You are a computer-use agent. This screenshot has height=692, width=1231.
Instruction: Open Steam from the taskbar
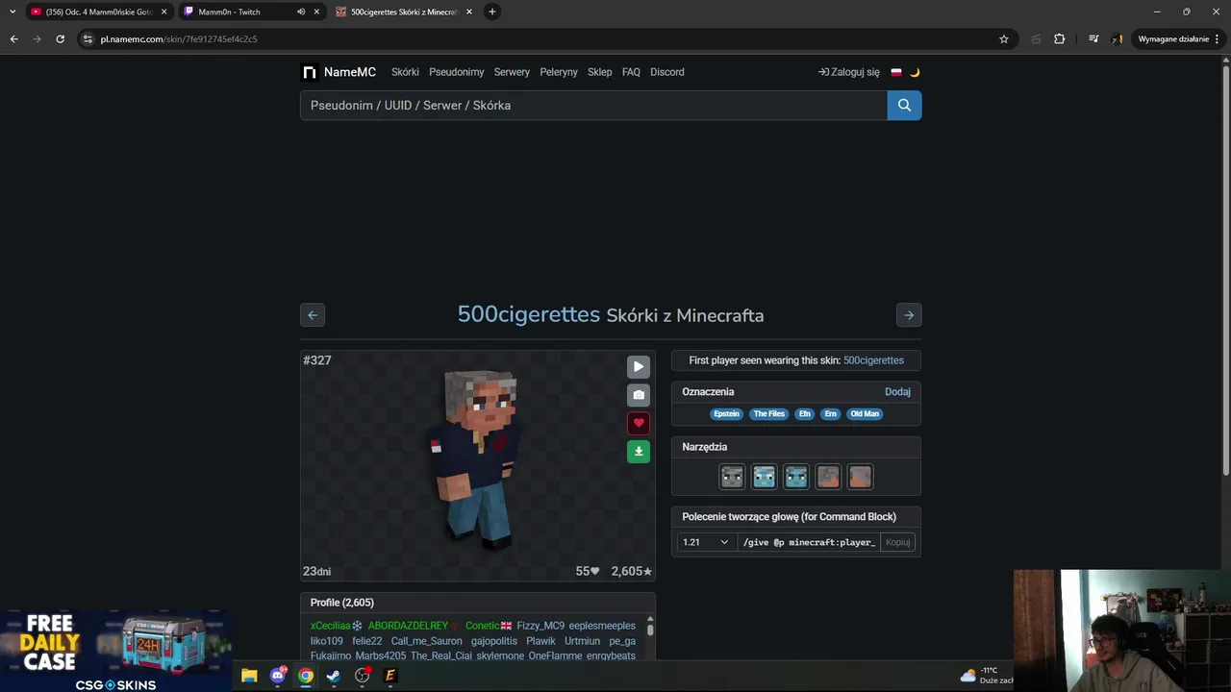click(x=334, y=676)
